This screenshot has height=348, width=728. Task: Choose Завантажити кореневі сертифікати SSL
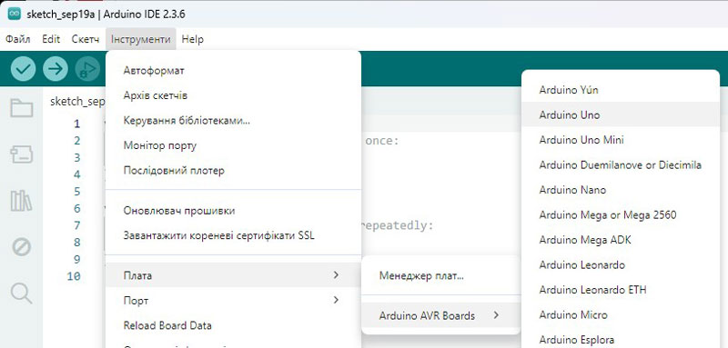click(x=233, y=235)
